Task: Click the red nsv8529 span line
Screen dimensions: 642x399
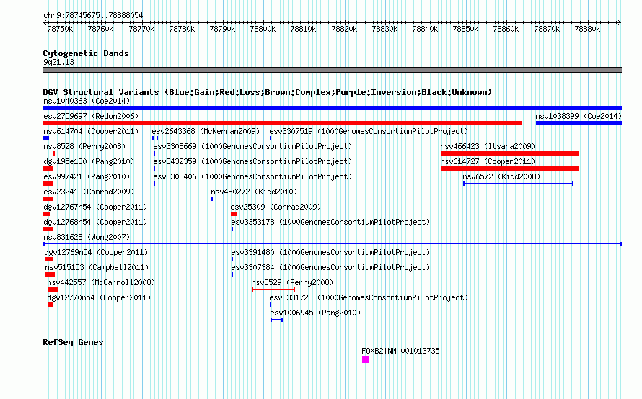Action: pyautogui.click(x=273, y=290)
